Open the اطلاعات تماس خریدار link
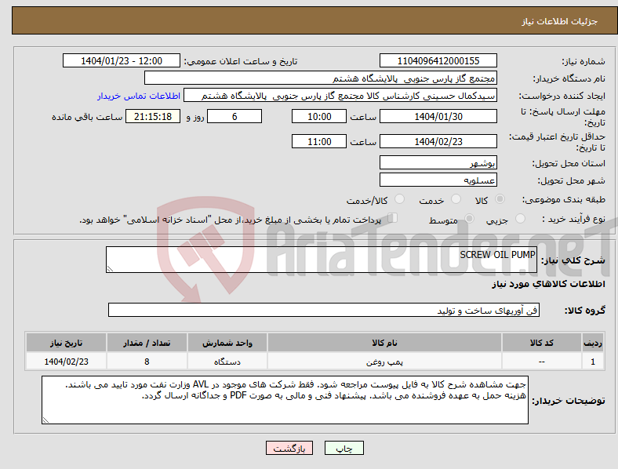The image size is (618, 469). tap(139, 96)
